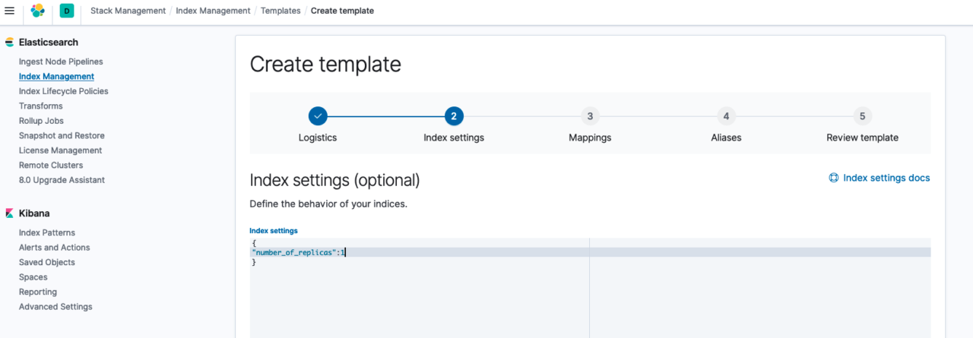
Task: Open the 8.0 Upgrade Assistant
Action: tap(62, 180)
